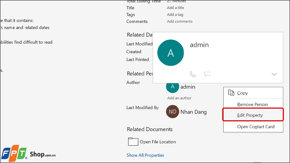
Task: Choose Copy from the context menu
Action: tap(253, 93)
